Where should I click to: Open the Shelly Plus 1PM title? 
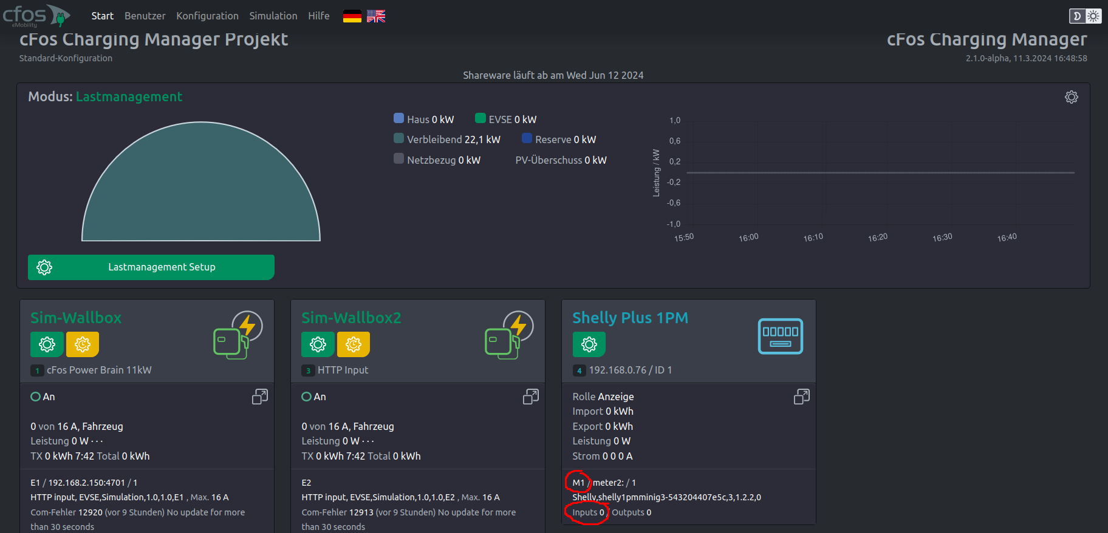(x=631, y=318)
